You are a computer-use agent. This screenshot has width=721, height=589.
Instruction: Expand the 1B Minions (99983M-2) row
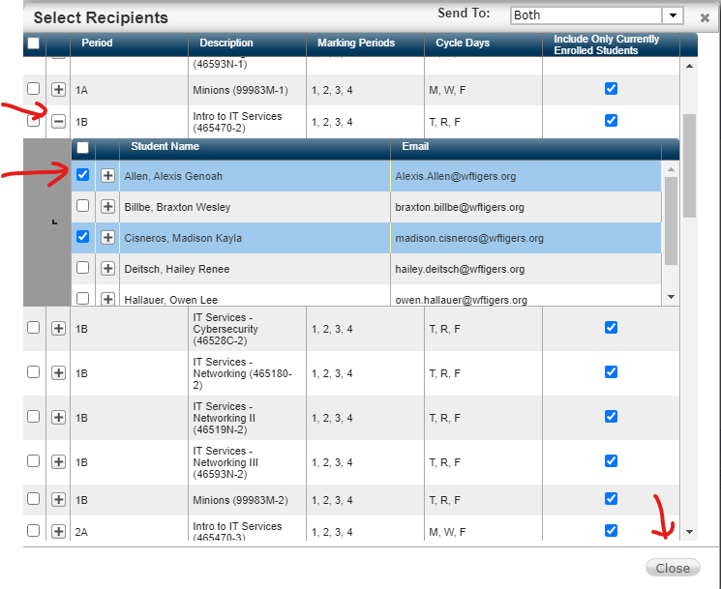coord(58,499)
